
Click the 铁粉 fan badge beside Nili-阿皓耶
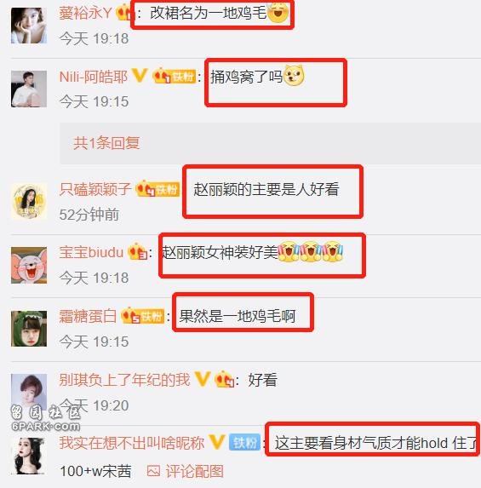175,76
